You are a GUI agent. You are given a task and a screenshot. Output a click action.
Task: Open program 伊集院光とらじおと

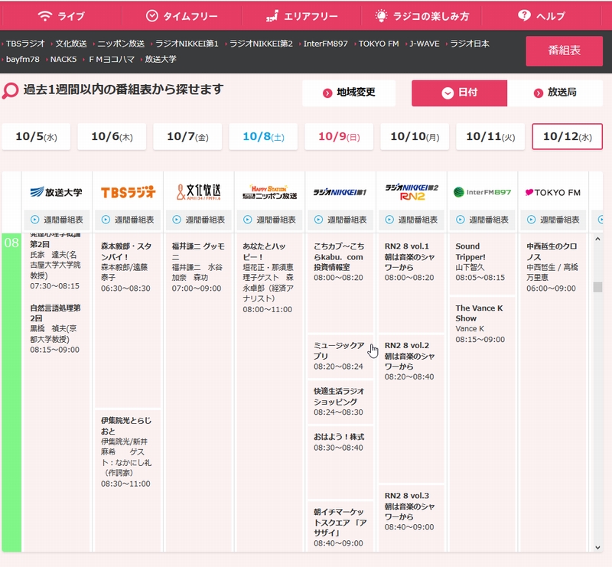pyautogui.click(x=128, y=481)
